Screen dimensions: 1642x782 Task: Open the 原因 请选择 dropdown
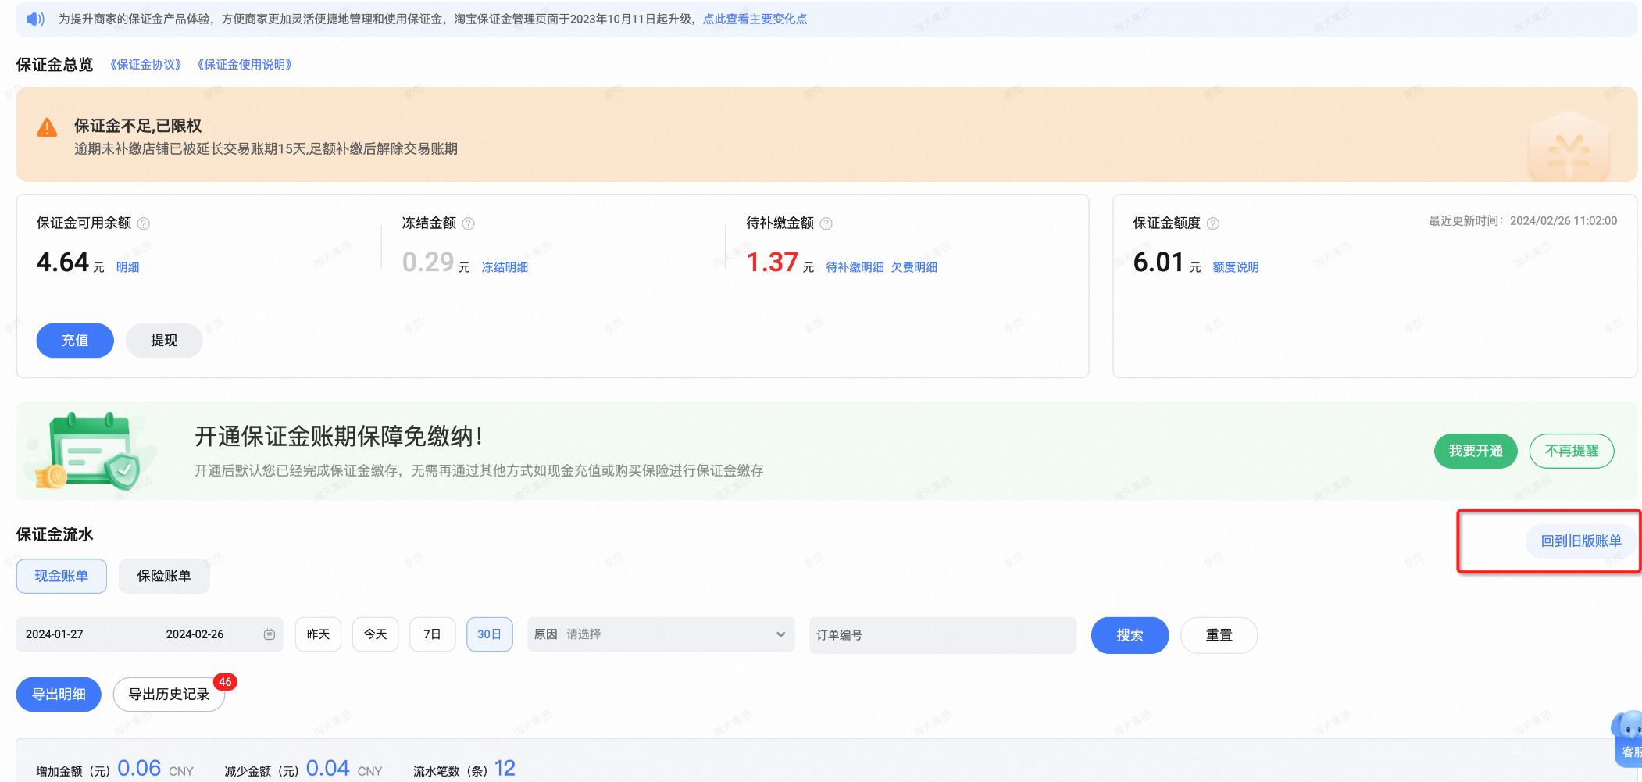[661, 634]
